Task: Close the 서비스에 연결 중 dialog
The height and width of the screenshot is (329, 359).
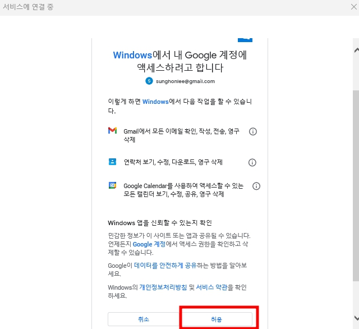Action: click(x=354, y=7)
